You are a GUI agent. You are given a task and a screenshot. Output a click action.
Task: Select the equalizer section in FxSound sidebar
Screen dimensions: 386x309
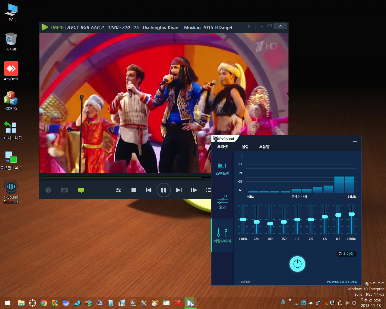(222, 236)
